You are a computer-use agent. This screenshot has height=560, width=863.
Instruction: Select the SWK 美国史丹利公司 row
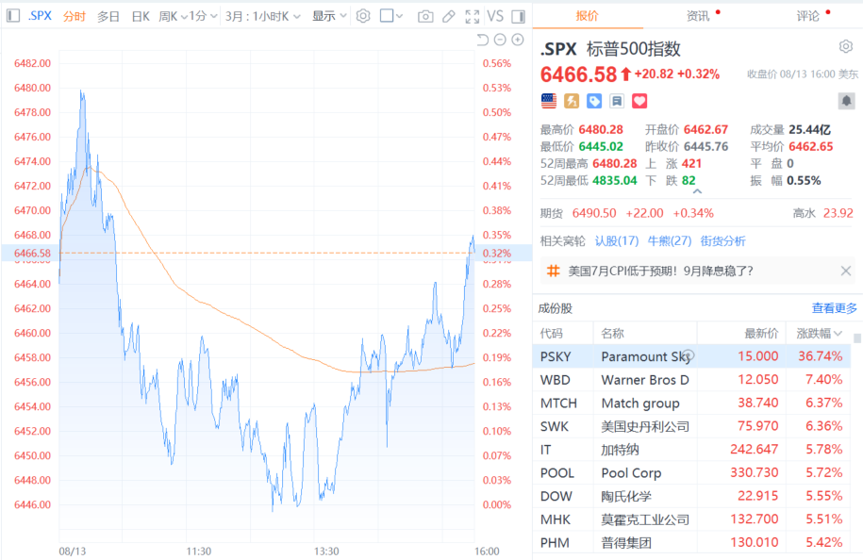pyautogui.click(x=692, y=426)
